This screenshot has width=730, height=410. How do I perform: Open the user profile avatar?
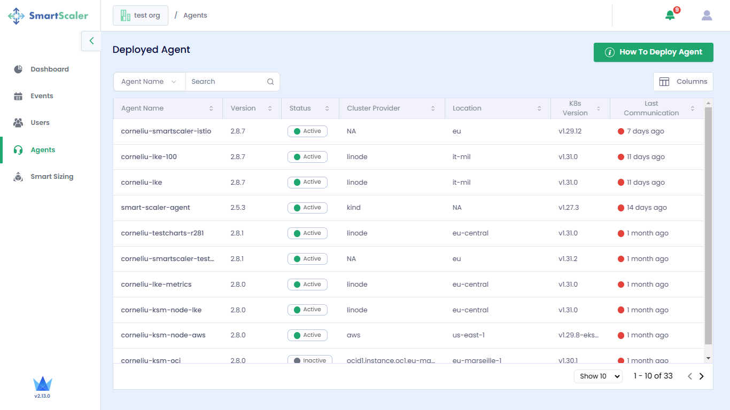pyautogui.click(x=707, y=15)
